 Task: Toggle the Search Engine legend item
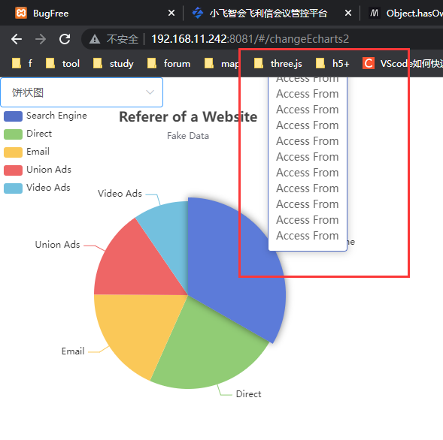tap(45, 116)
